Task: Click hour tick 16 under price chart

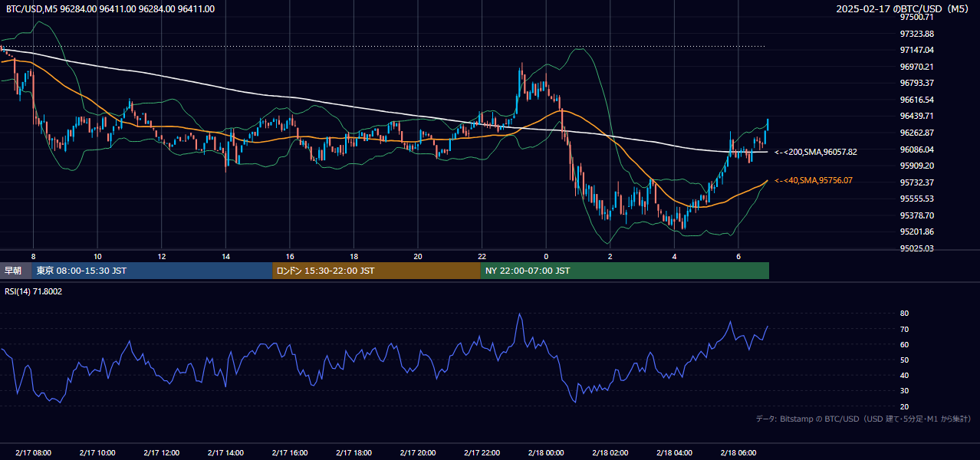Action: point(290,256)
